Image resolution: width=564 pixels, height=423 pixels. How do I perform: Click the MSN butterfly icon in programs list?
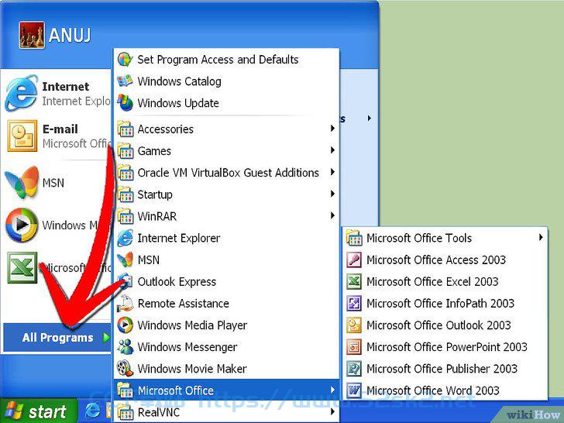pyautogui.click(x=126, y=260)
